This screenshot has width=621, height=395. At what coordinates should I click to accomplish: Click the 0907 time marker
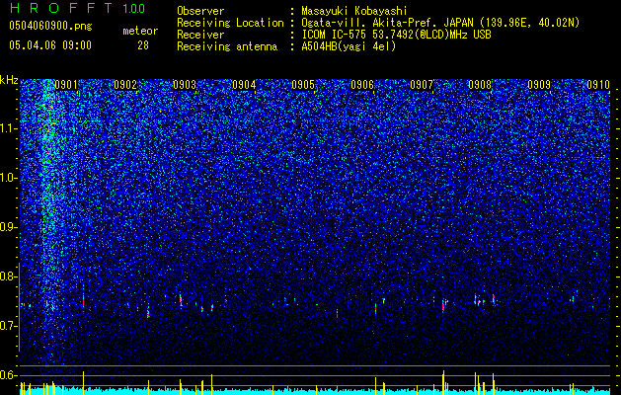coord(422,84)
